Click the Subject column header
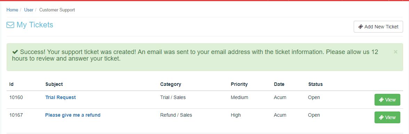Image resolution: width=409 pixels, height=134 pixels. click(x=54, y=84)
